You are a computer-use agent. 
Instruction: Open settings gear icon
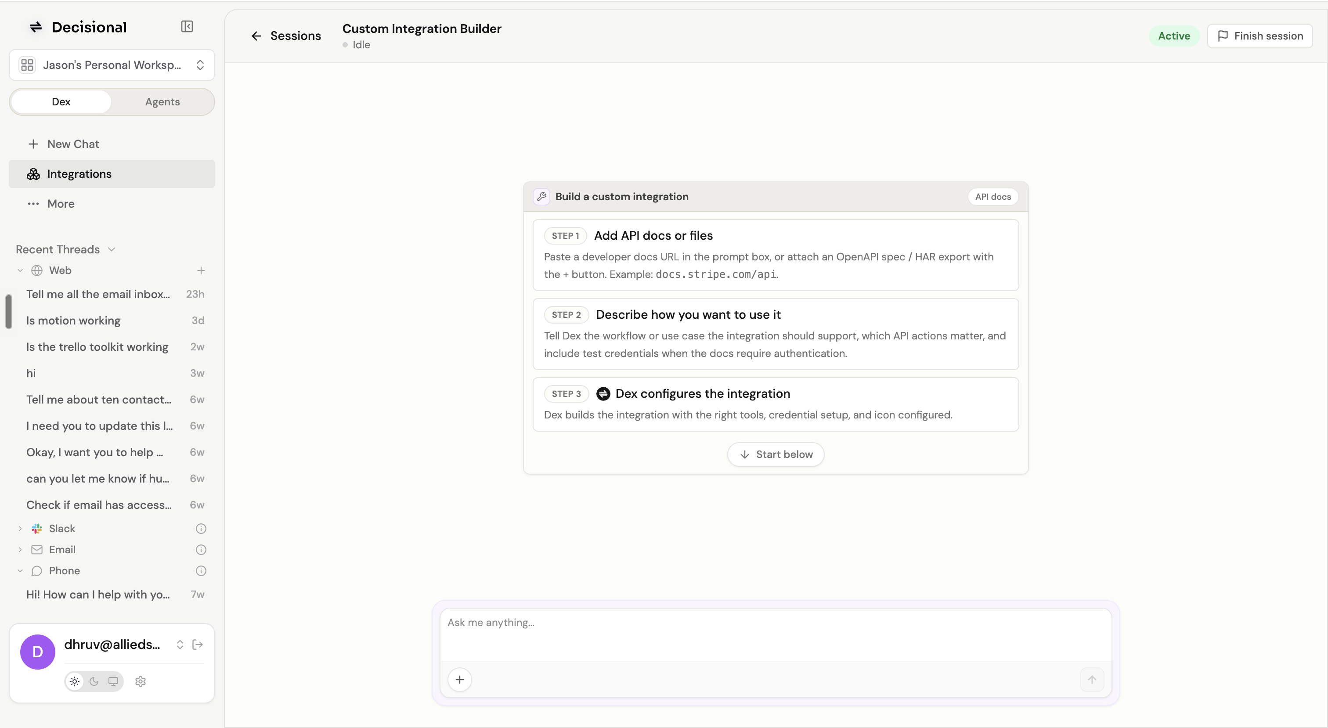[x=140, y=681]
